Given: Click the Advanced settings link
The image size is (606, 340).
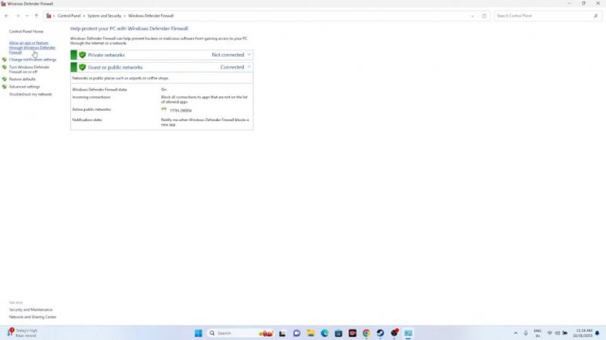Looking at the screenshot, I should pos(24,87).
